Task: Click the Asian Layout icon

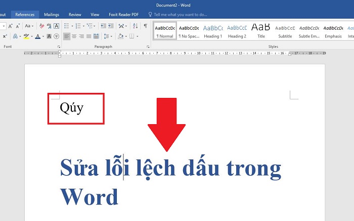Action: 121,26
